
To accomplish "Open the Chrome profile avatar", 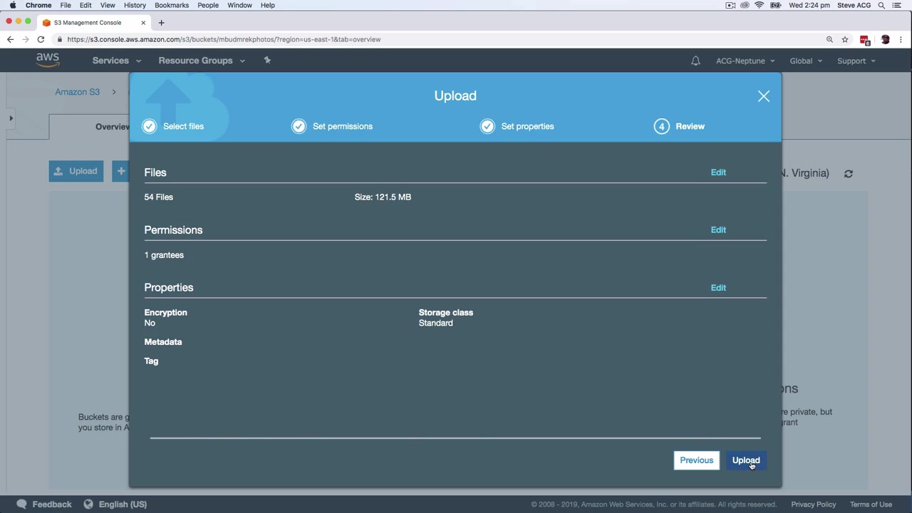I will click(x=886, y=39).
